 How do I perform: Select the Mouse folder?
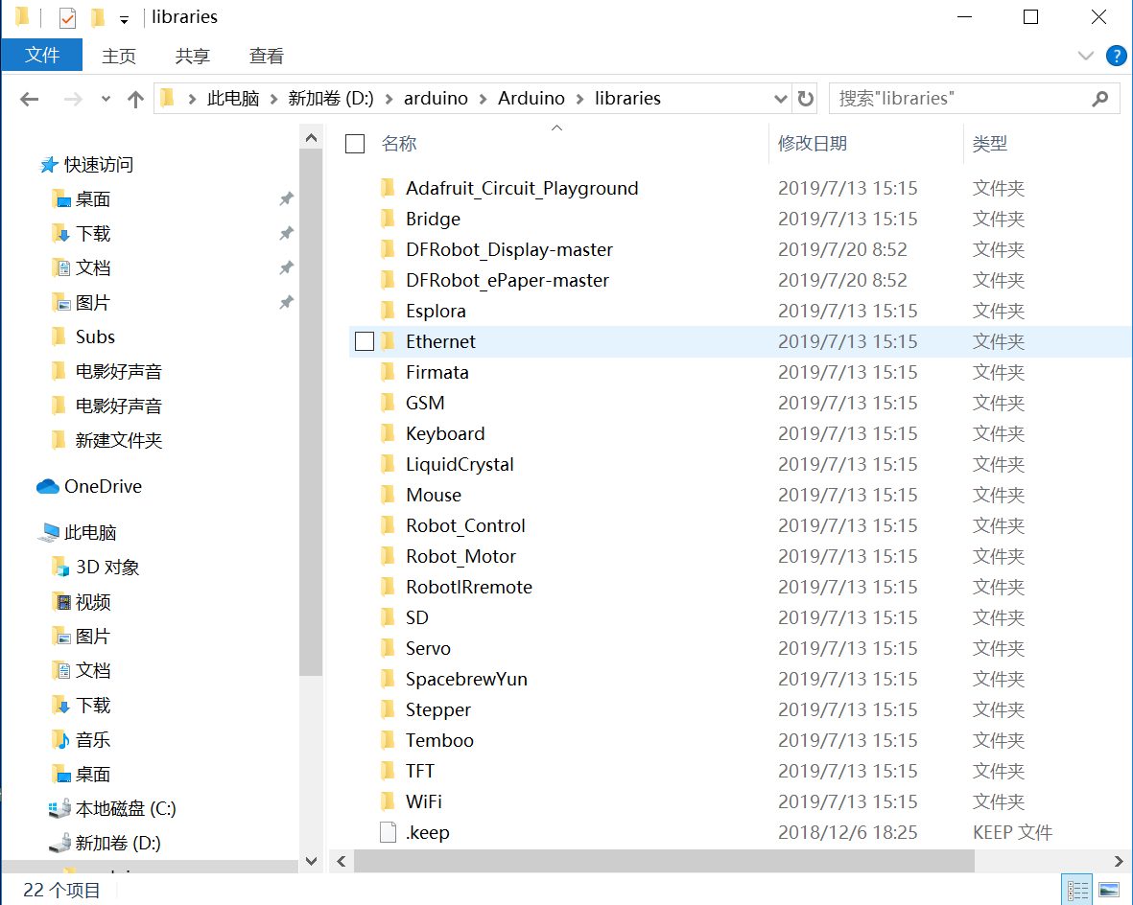[x=434, y=496]
